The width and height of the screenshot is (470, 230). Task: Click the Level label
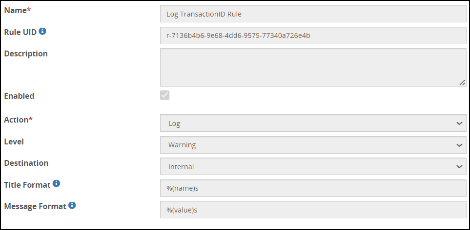(14, 142)
